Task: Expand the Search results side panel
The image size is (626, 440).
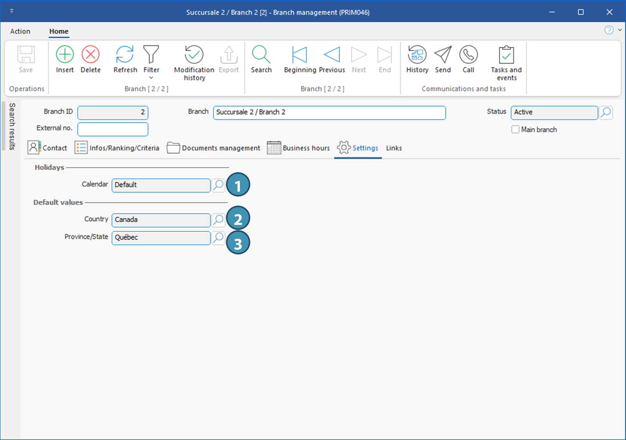Action: click(x=12, y=126)
